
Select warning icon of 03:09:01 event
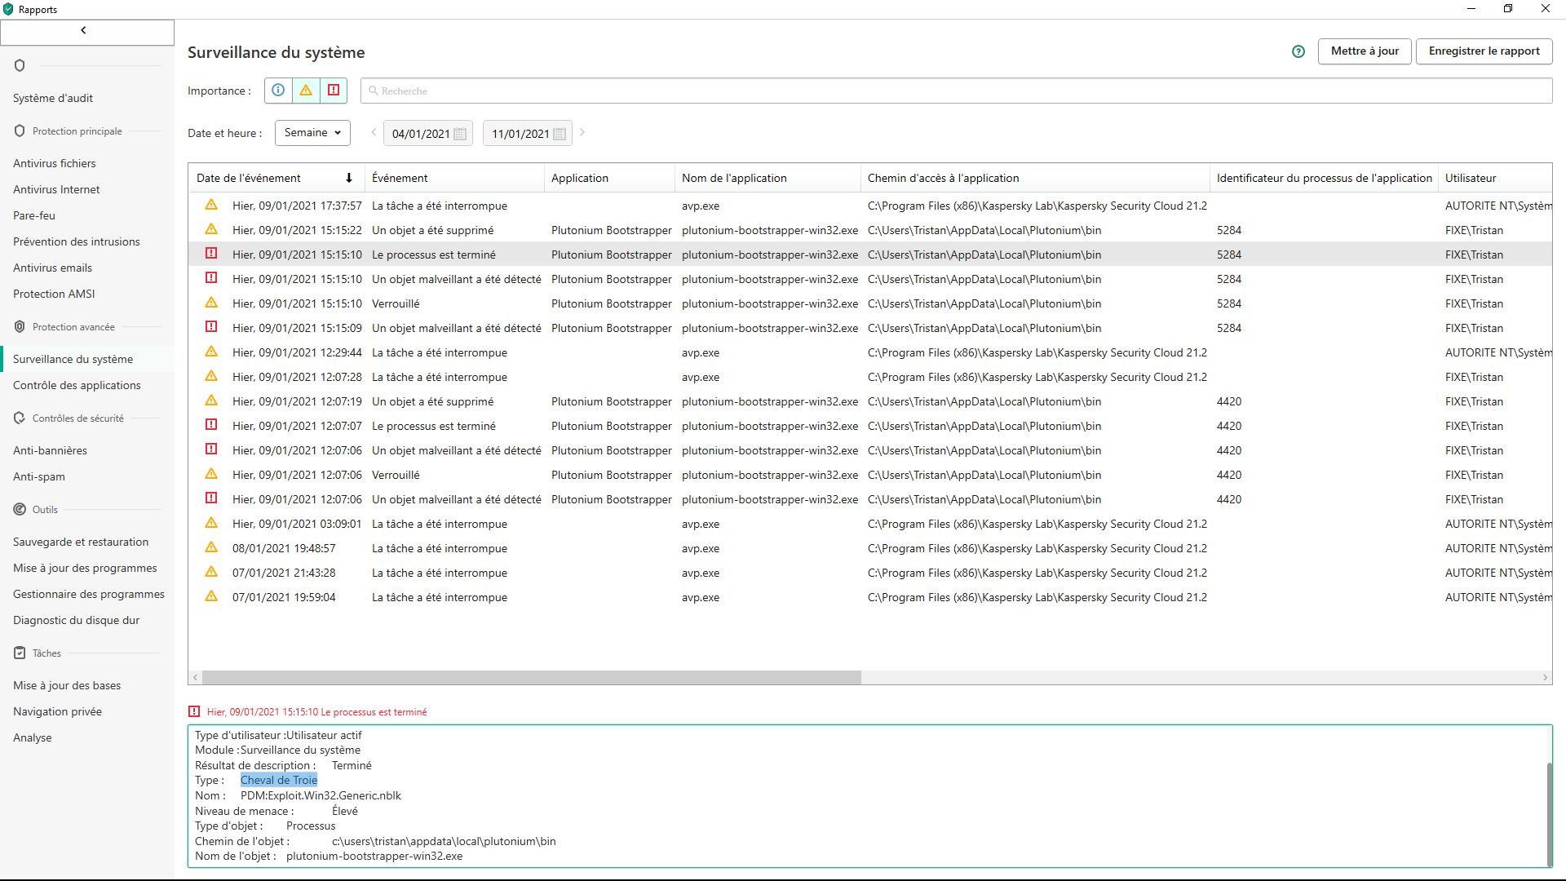tap(211, 523)
